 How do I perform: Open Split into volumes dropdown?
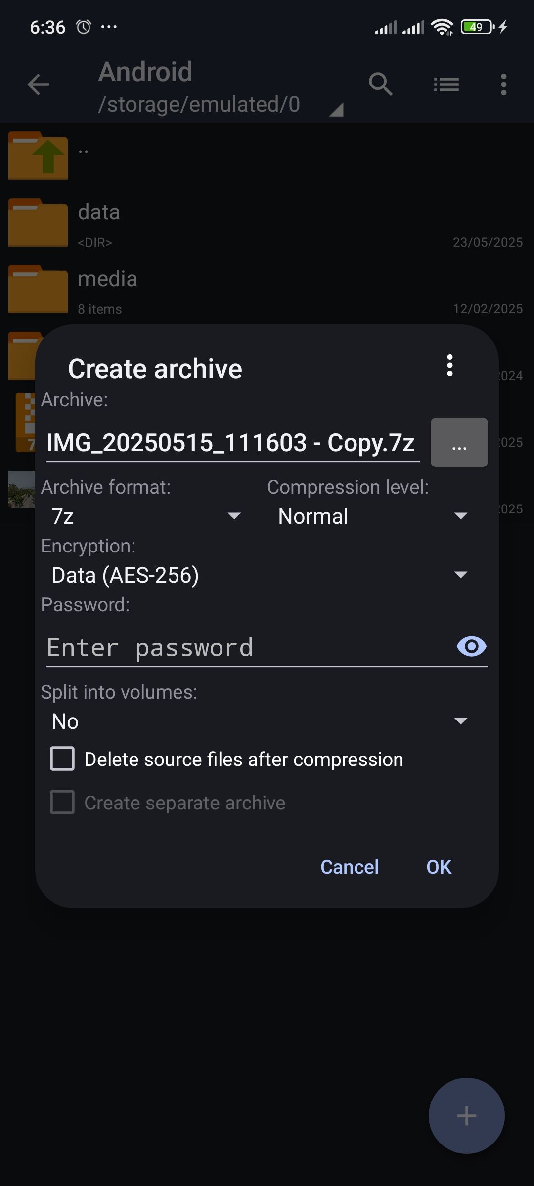coord(260,721)
